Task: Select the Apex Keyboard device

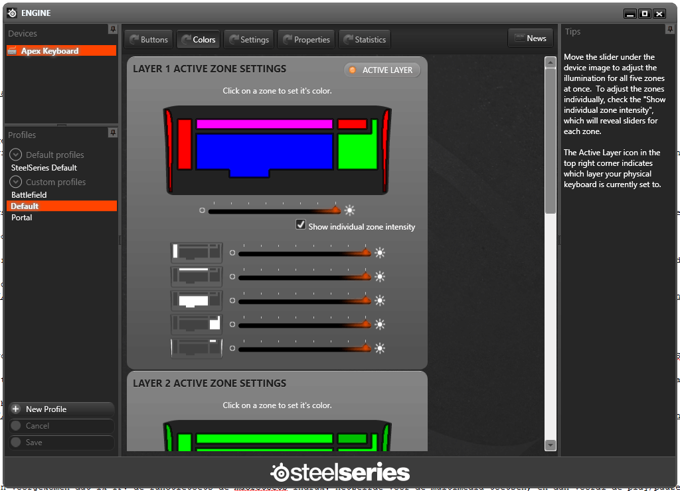Action: pyautogui.click(x=62, y=50)
